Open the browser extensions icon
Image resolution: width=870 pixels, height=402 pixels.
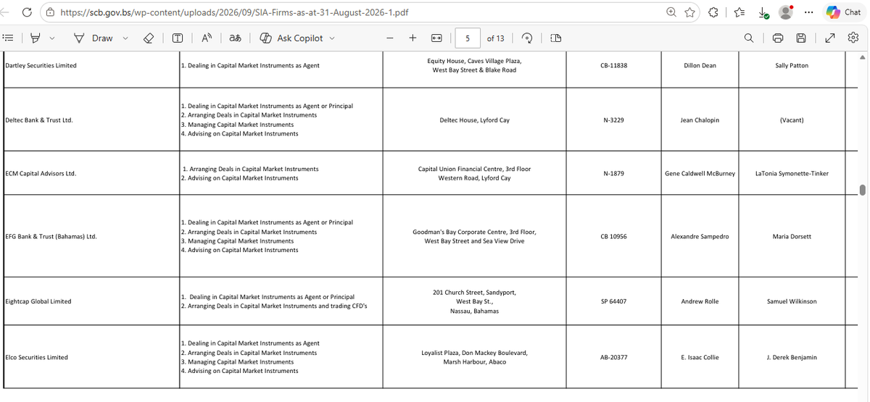(713, 12)
